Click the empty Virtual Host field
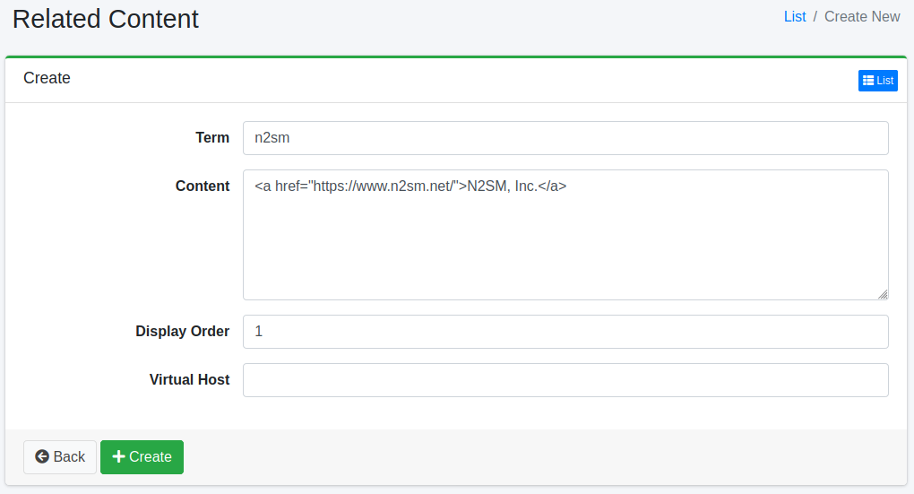 point(565,380)
